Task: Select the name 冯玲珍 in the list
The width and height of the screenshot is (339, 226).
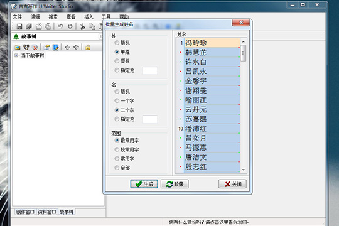Action: (x=212, y=43)
